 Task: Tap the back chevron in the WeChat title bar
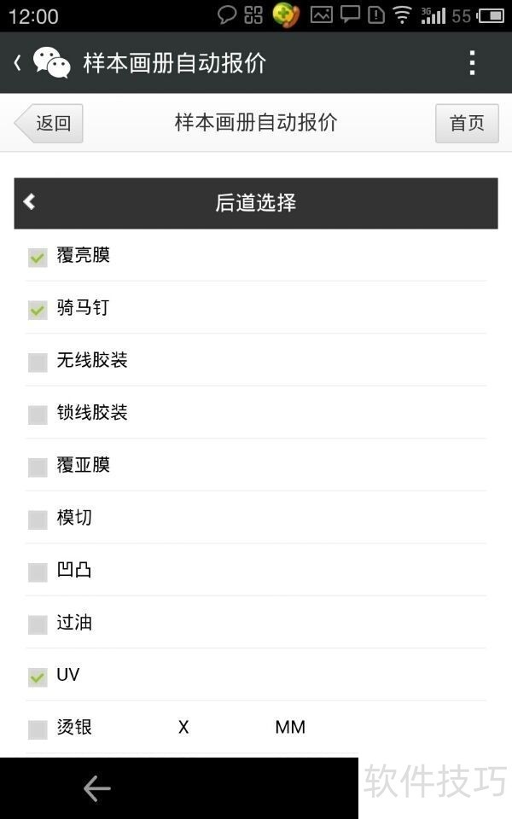point(15,62)
